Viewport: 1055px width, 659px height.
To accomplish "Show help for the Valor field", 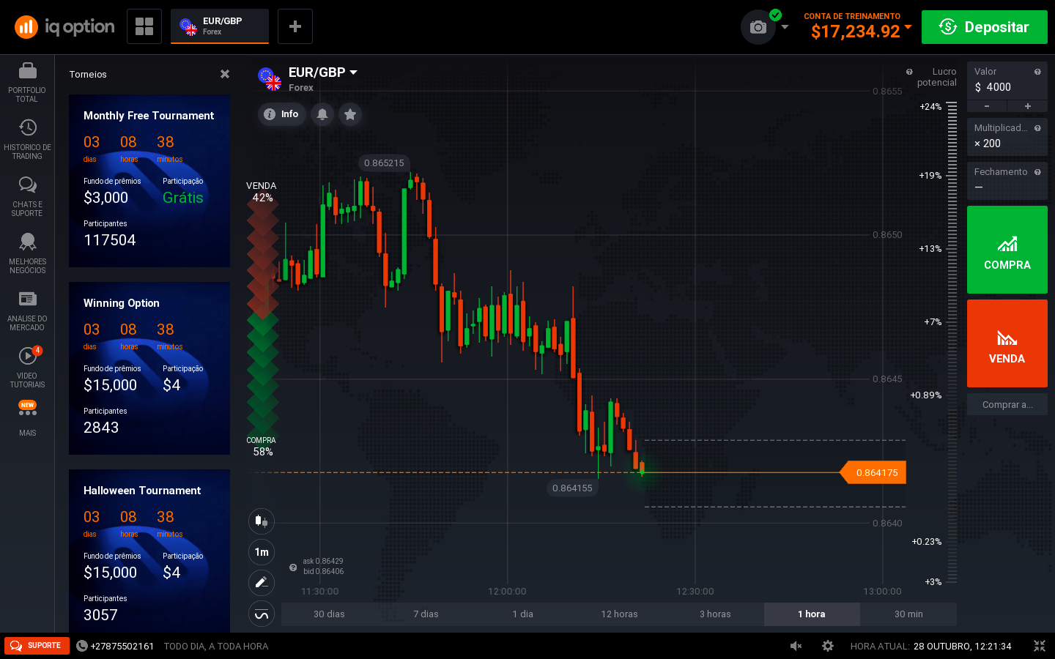I will 1037,72.
